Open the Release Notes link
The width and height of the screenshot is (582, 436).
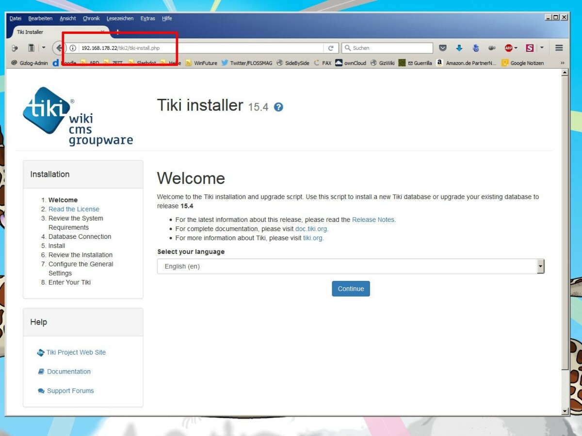(x=373, y=219)
